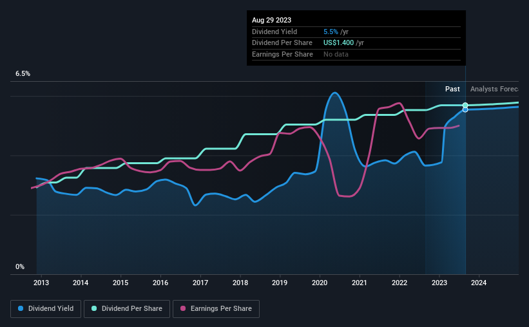529x327 pixels.
Task: Click the pink Earnings Per Share legend dot
Action: tap(183, 308)
